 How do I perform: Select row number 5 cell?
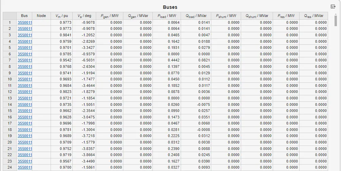pos(10,47)
